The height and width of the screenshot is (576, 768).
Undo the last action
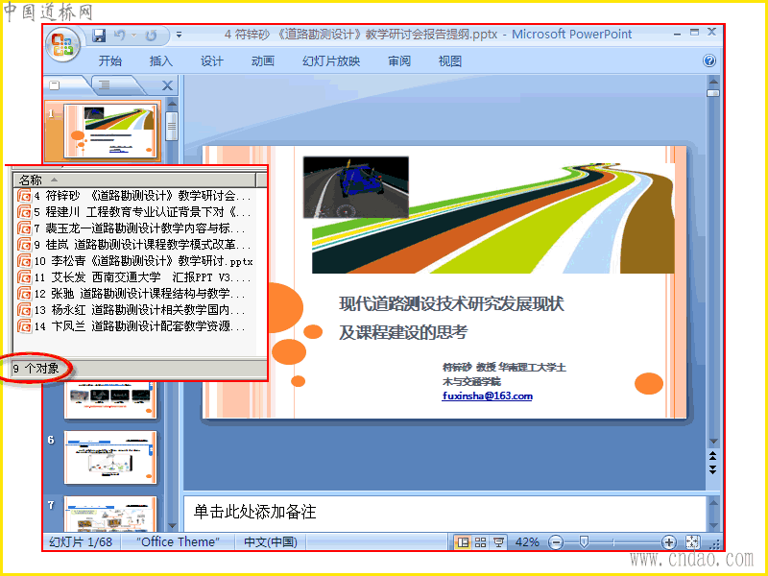[x=119, y=36]
